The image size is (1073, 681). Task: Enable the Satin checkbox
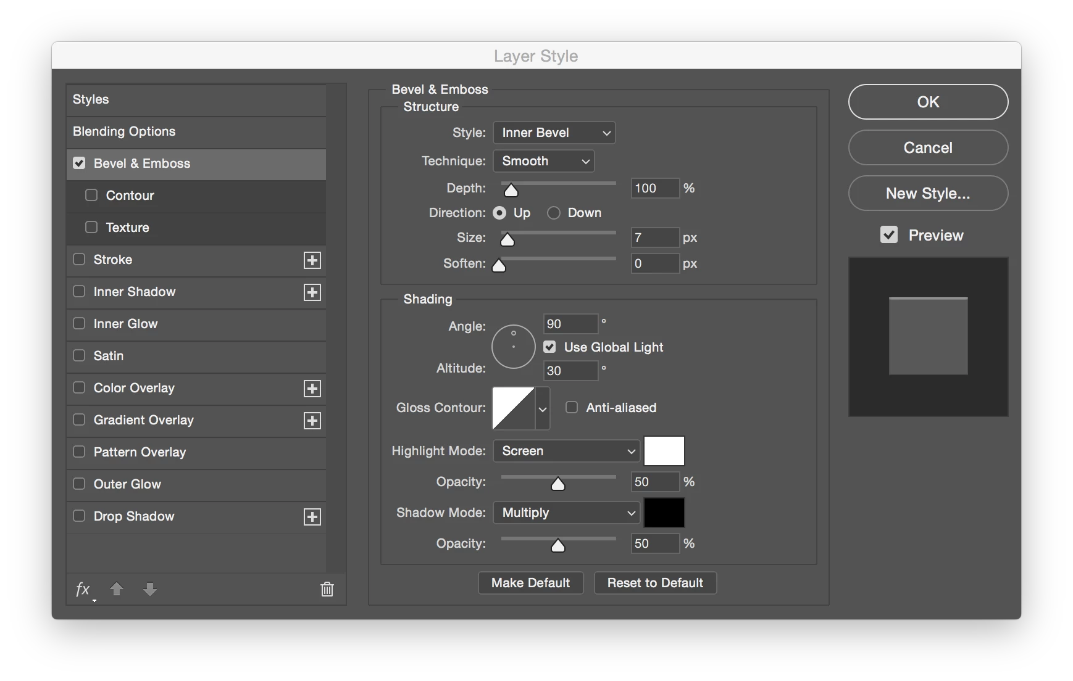click(x=79, y=355)
